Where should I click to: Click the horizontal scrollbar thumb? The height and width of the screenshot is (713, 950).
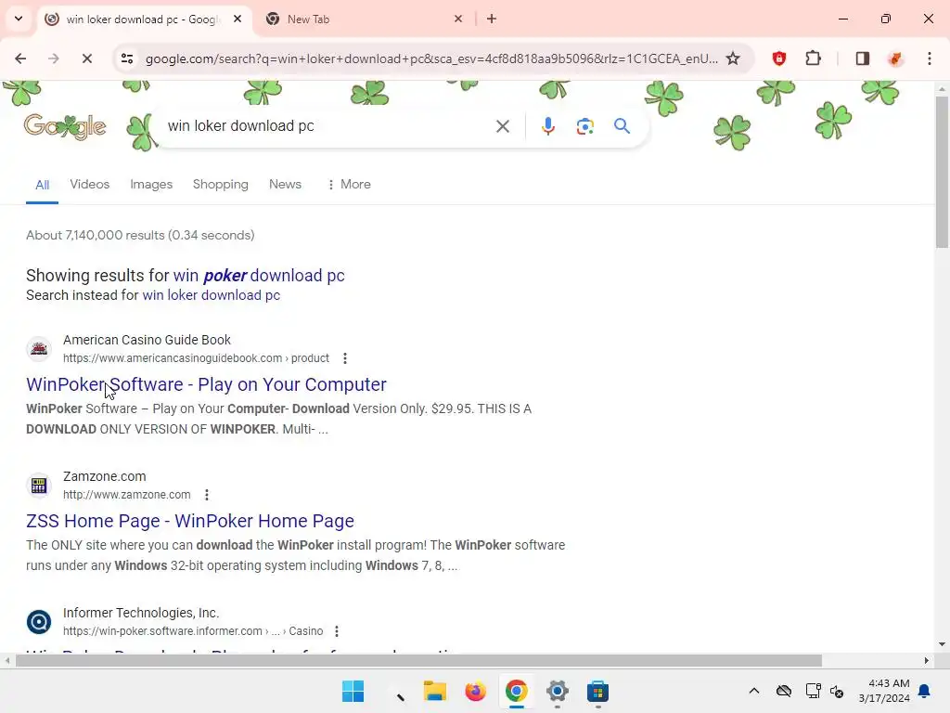pyautogui.click(x=418, y=661)
